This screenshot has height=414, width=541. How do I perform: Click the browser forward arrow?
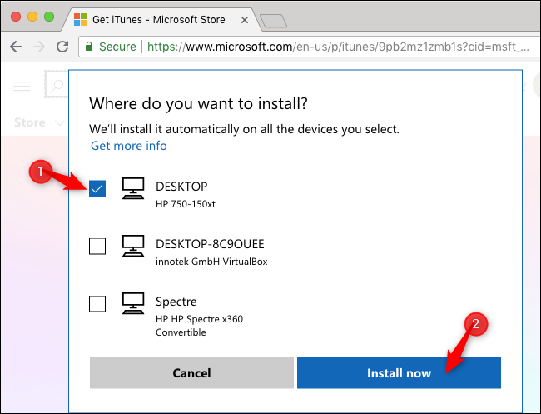pyautogui.click(x=39, y=47)
